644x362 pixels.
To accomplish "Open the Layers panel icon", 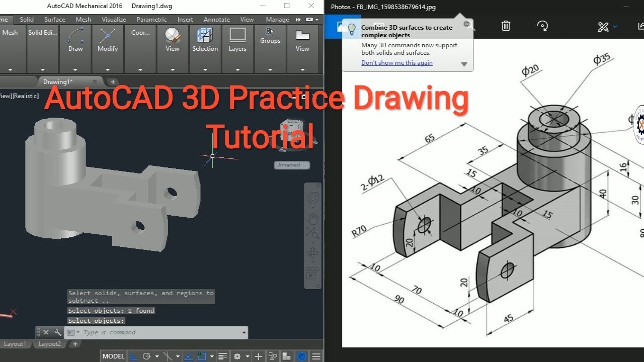I will pos(237,36).
